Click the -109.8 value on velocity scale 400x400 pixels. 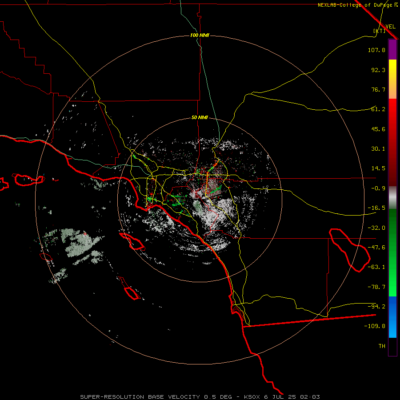[375, 326]
